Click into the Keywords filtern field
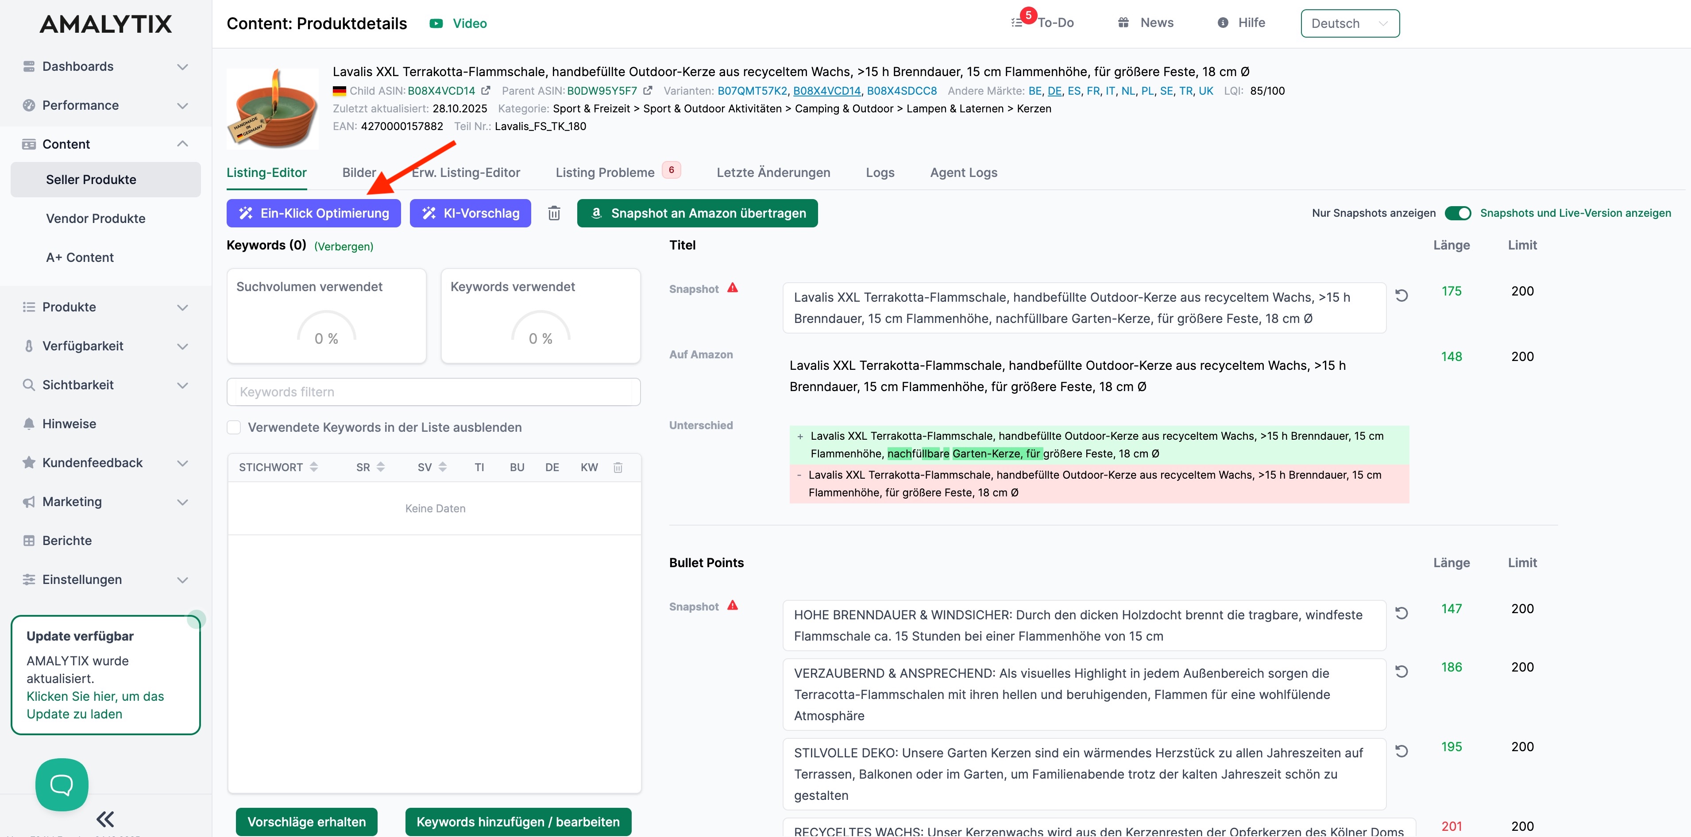The height and width of the screenshot is (837, 1691). tap(433, 392)
